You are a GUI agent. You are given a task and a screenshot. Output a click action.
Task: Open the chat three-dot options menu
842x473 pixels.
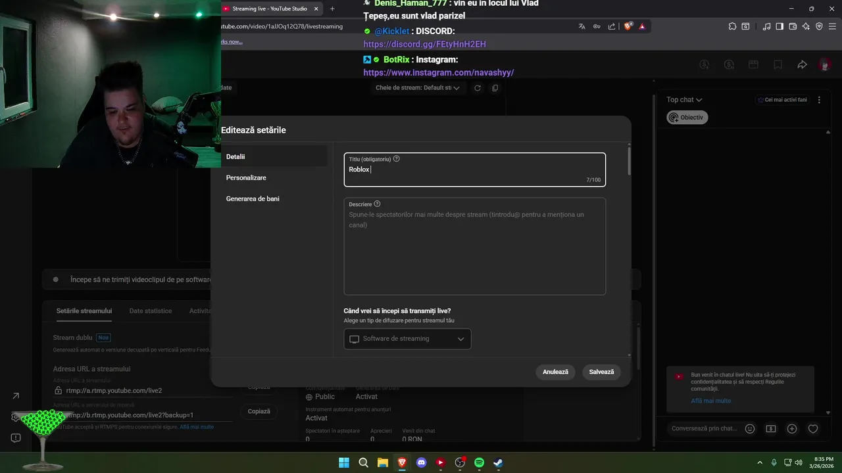point(819,100)
